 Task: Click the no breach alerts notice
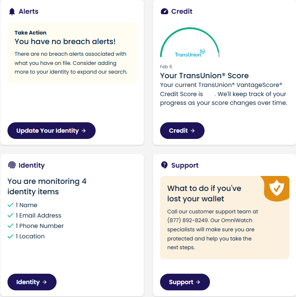(72, 53)
